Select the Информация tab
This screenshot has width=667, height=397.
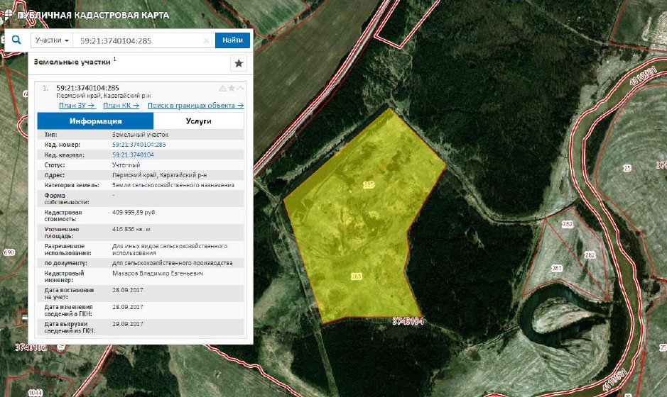pos(95,121)
